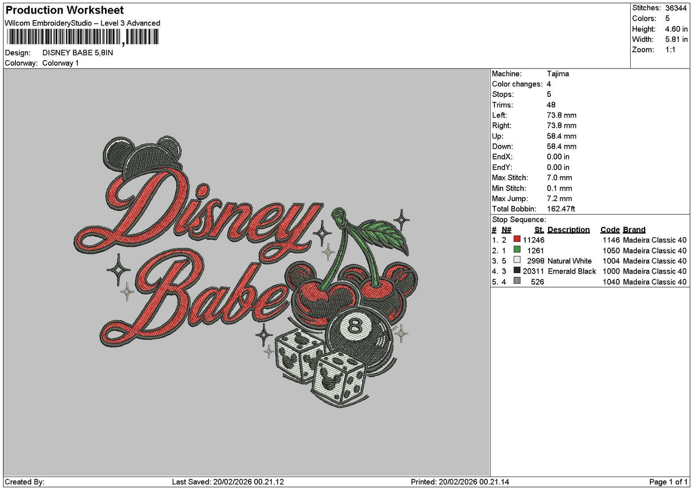693x490 pixels.
Task: Click the 'Emerald Black' description
Action: (x=572, y=272)
